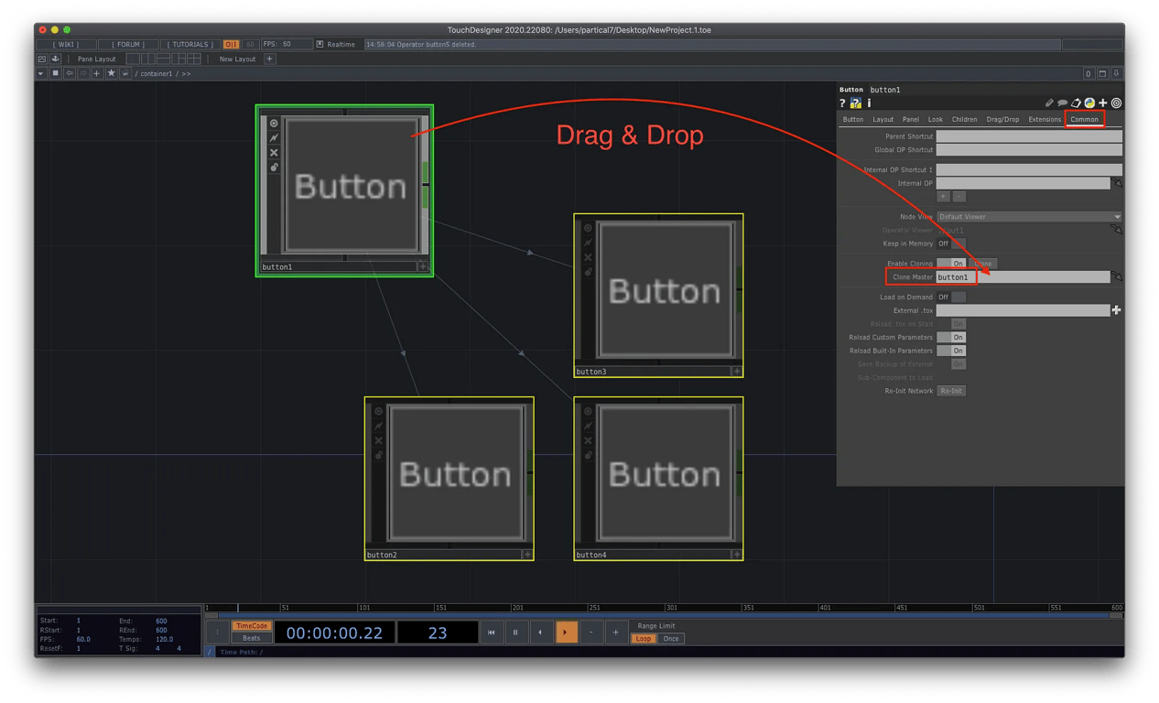Click the clone-immune flag on button1 node
Image resolution: width=1159 pixels, height=703 pixels.
click(x=274, y=138)
